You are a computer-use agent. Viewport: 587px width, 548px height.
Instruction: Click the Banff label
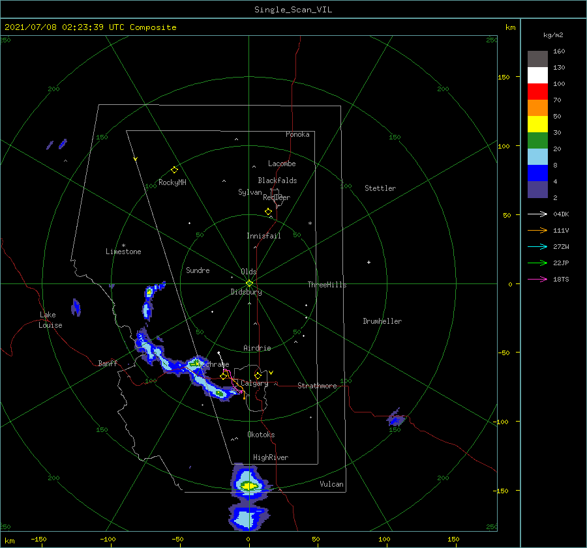click(108, 363)
